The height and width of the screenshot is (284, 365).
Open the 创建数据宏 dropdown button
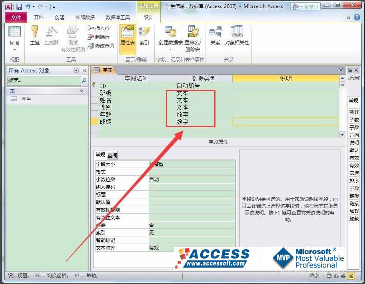[171, 38]
